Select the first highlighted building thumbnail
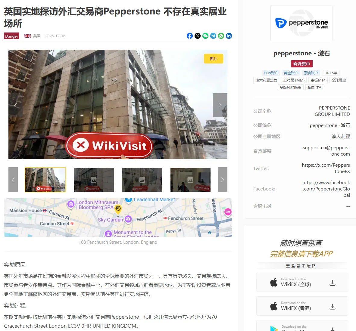The height and width of the screenshot is (331, 356). [x=45, y=180]
